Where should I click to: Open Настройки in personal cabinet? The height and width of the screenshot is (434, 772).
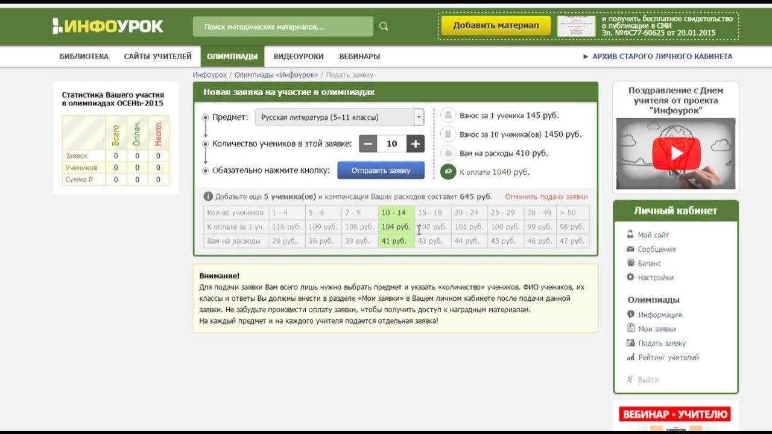click(656, 278)
